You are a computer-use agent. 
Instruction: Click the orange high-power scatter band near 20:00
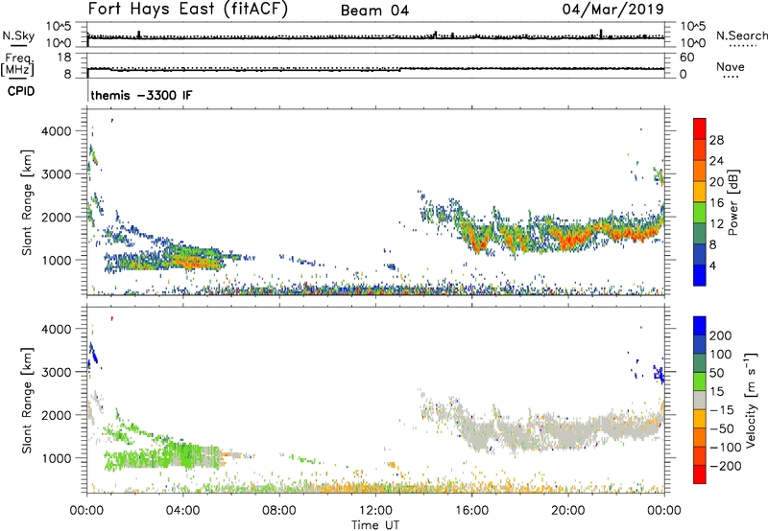tap(570, 240)
